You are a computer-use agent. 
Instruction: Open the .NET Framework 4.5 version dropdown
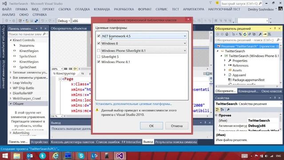pyautogui.click(x=185, y=36)
